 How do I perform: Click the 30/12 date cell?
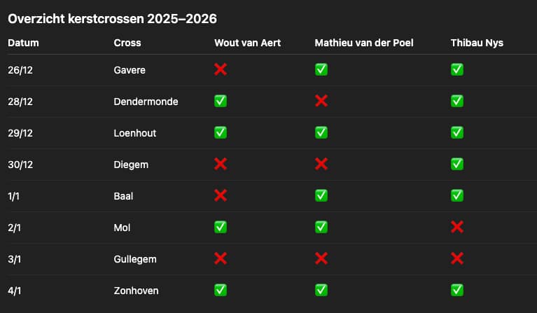20,165
